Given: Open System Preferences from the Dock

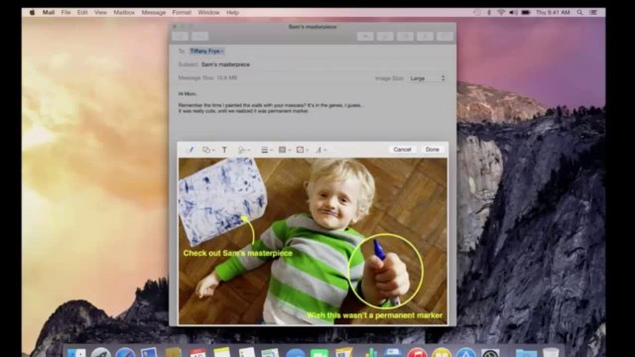Looking at the screenshot, I should pyautogui.click(x=490, y=353).
